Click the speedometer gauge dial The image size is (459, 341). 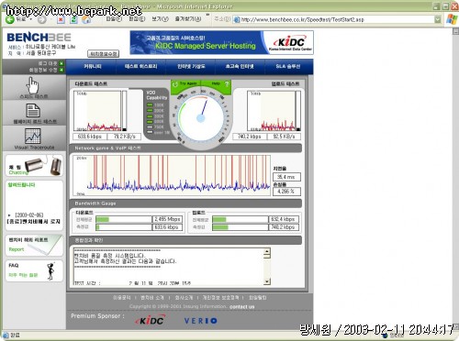point(201,118)
